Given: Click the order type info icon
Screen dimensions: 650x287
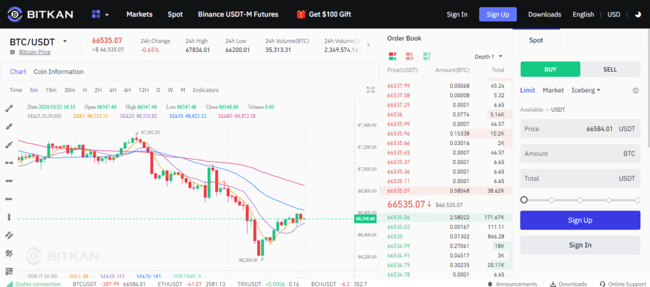Looking at the screenshot, I should point(635,91).
